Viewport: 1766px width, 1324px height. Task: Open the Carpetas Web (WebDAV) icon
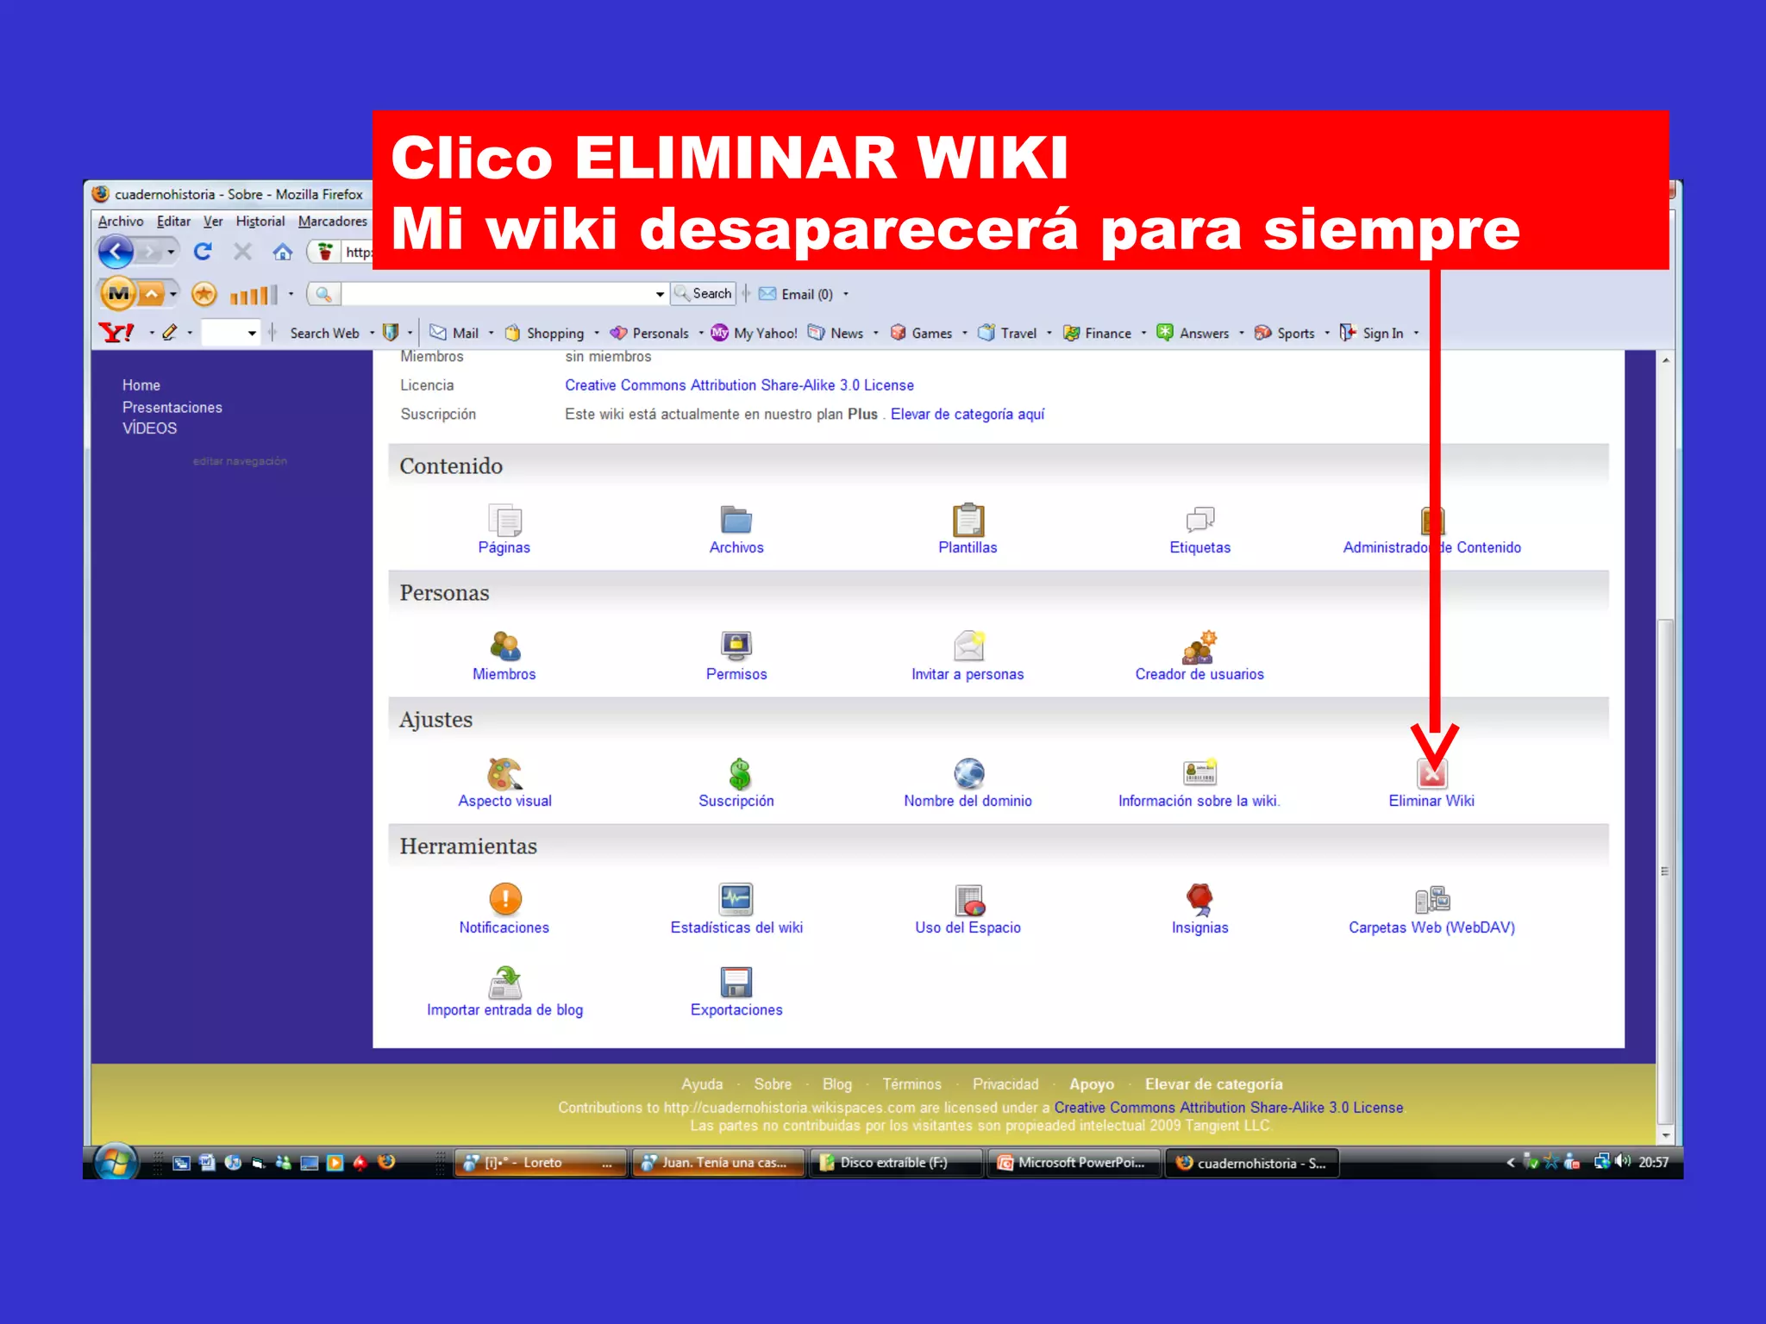click(x=1432, y=900)
